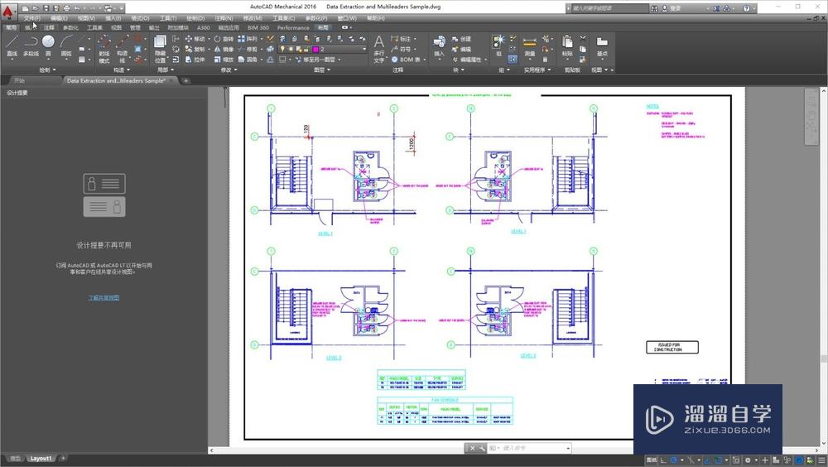Switch to the Performance ribbon tab

[x=293, y=27]
